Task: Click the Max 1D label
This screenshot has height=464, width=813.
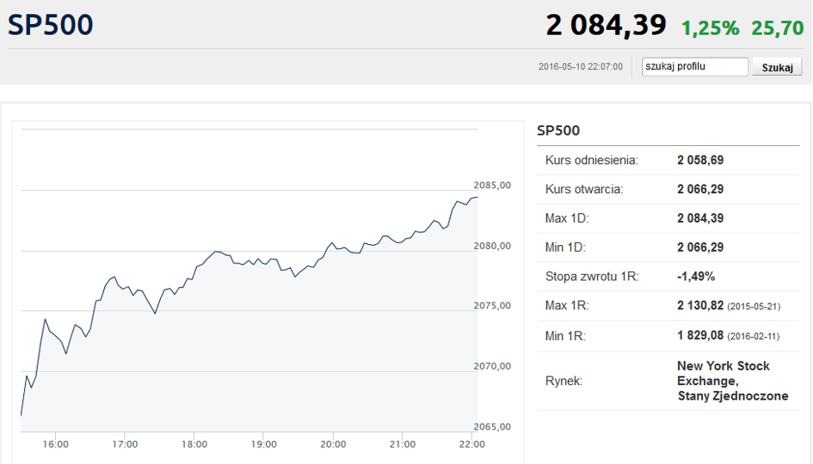Action: (x=567, y=218)
